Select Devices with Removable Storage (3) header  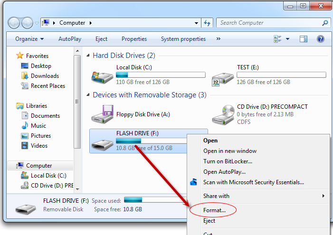pyautogui.click(x=150, y=95)
